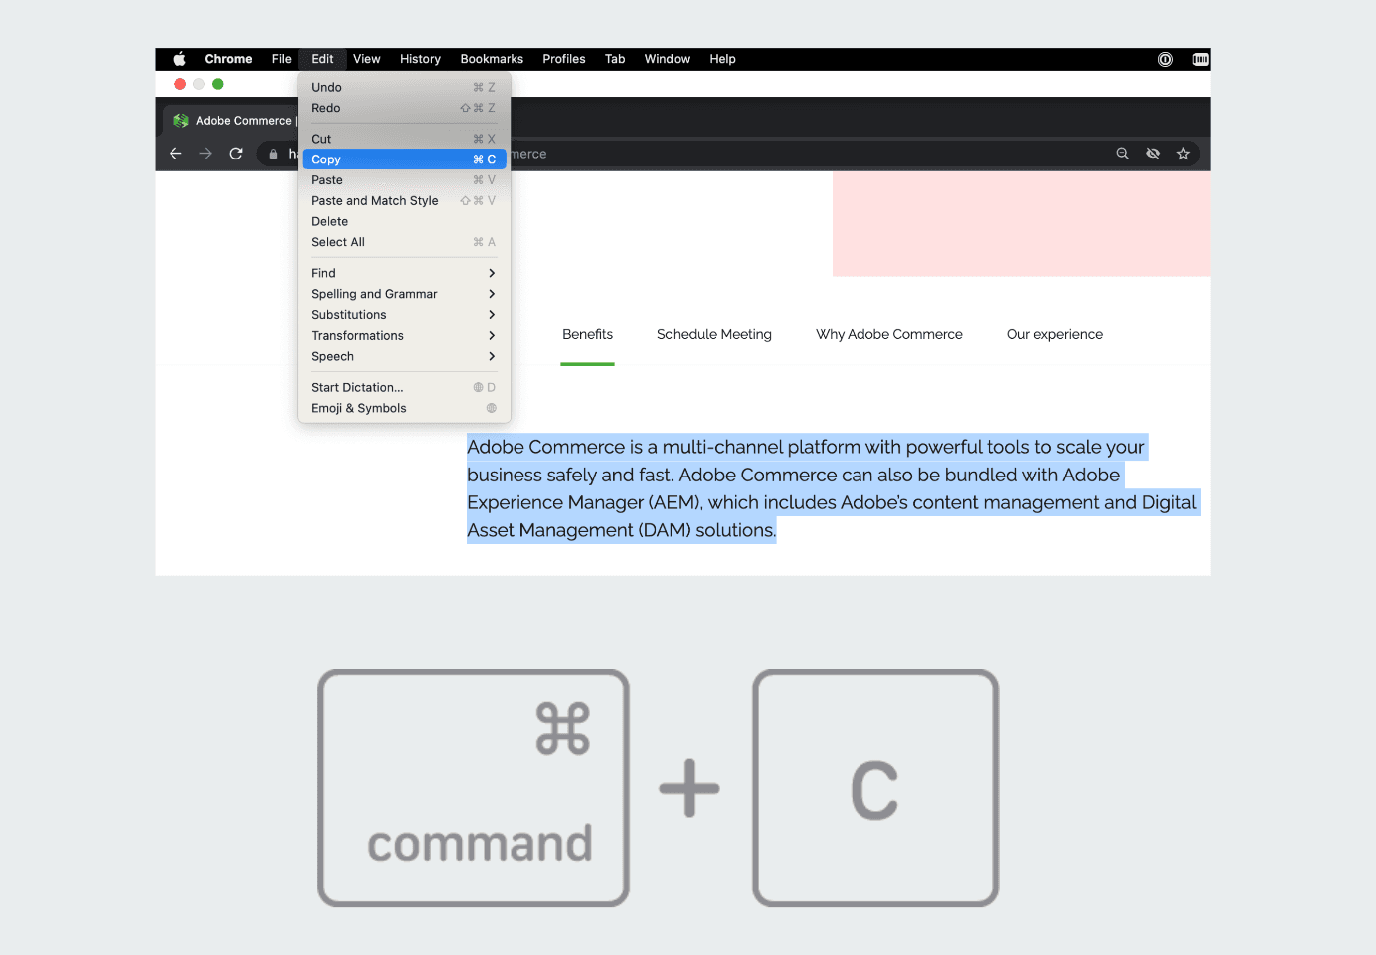The image size is (1376, 955).
Task: Expand the Transformations submenu
Action: 404,336
